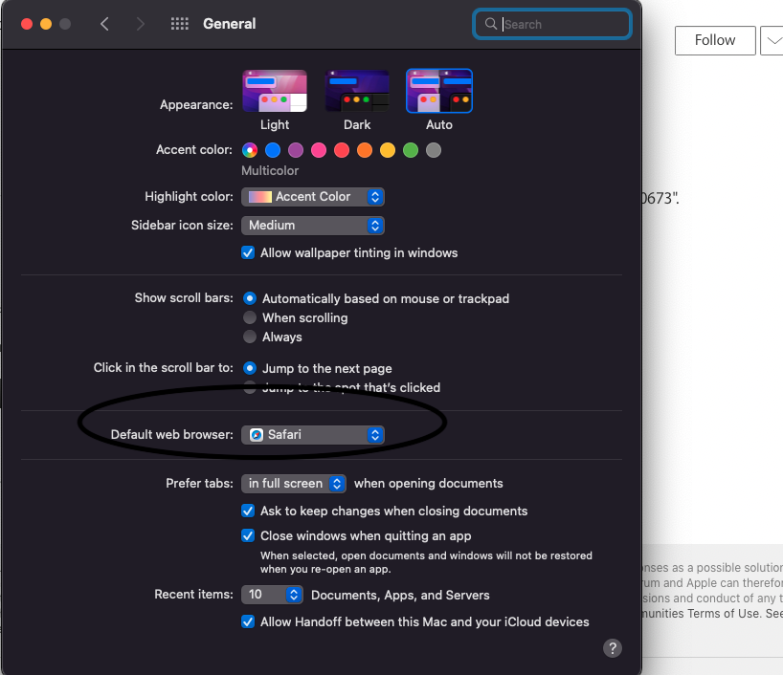The image size is (783, 675).
Task: Click into the Search field
Action: pyautogui.click(x=552, y=24)
